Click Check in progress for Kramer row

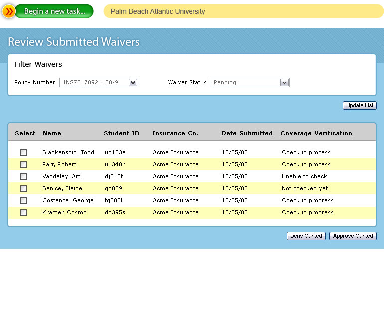[308, 213]
